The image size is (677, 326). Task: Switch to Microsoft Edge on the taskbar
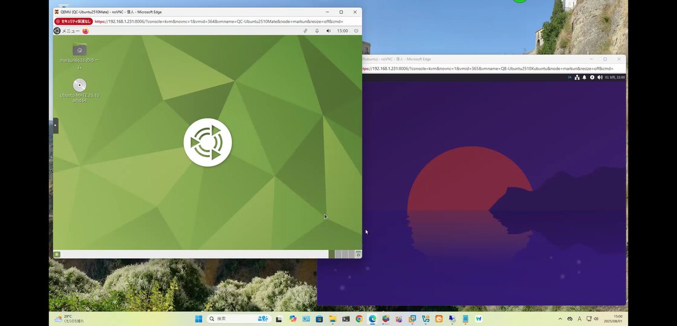(372, 319)
